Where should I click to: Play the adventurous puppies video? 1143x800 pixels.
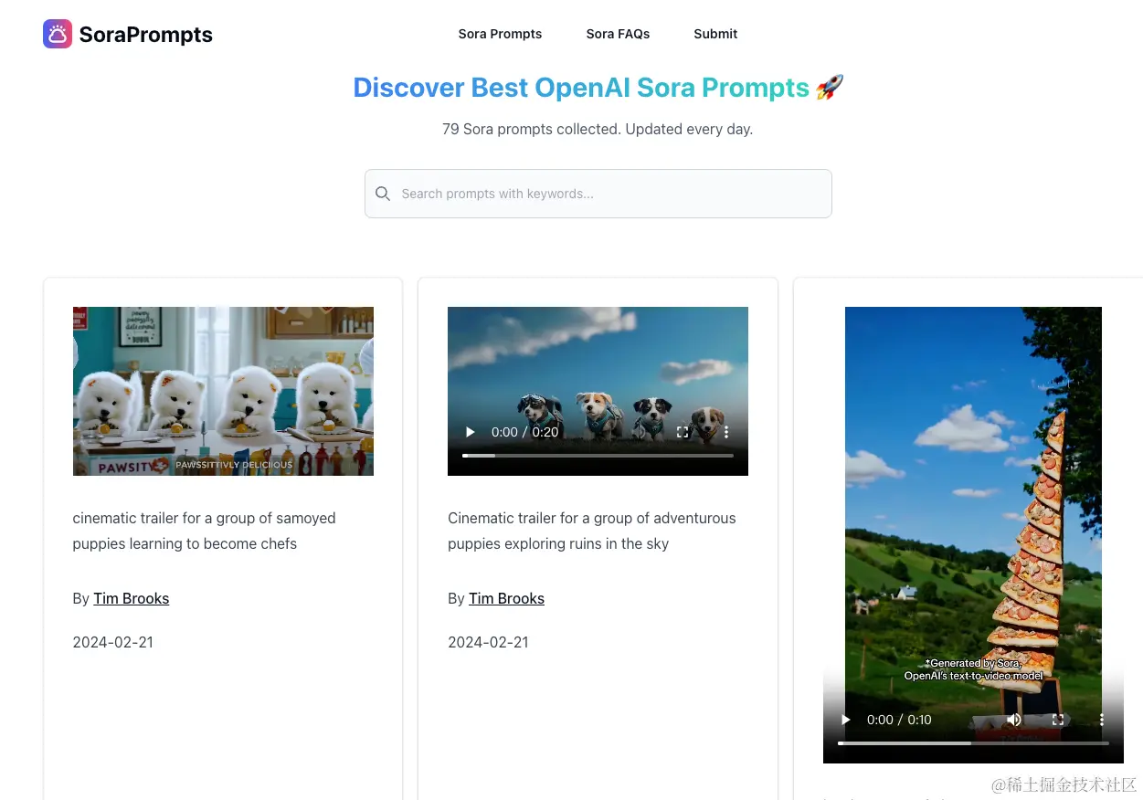[x=471, y=432]
